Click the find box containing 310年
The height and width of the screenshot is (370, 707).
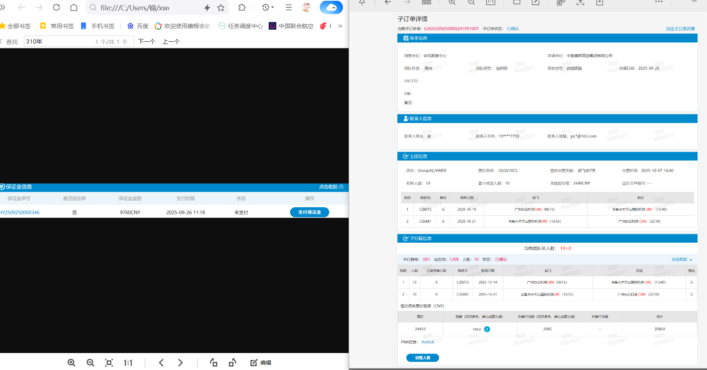[58, 41]
